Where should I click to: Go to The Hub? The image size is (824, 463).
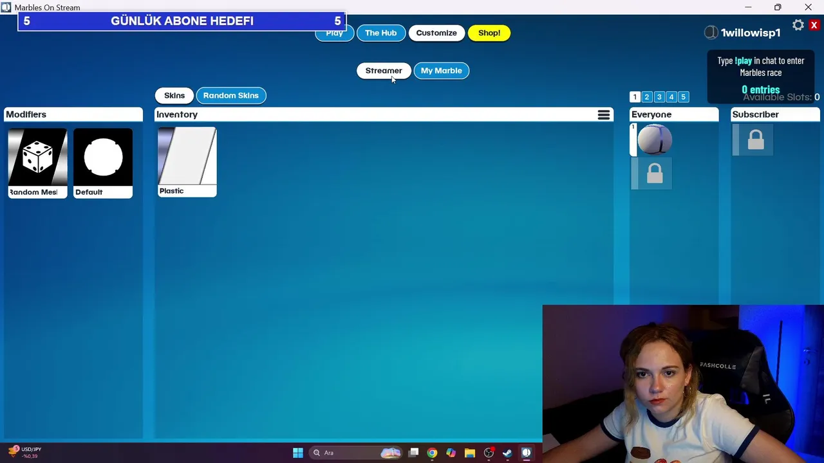pos(380,33)
